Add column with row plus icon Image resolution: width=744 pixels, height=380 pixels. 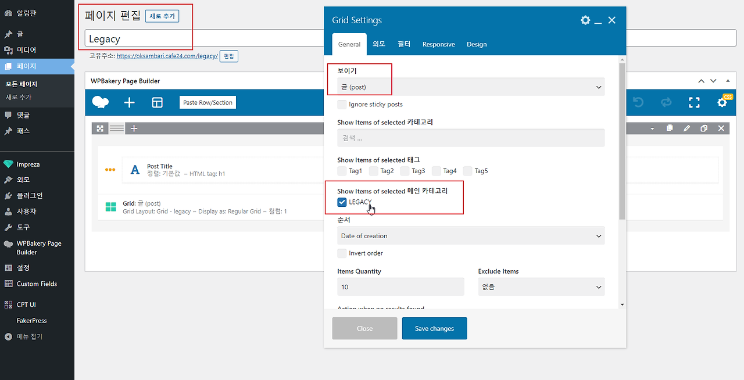tap(134, 128)
